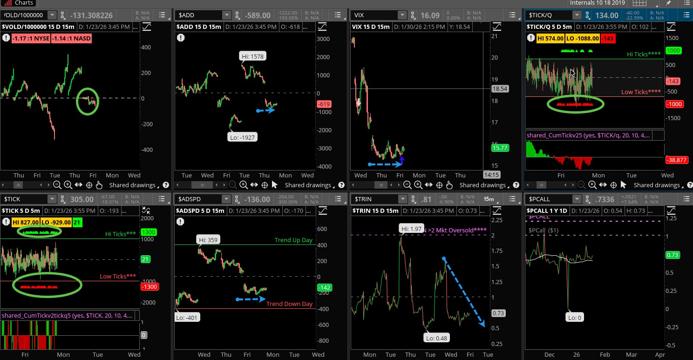
Task: Open the $ADD symbol dropdown
Action: tap(226, 15)
